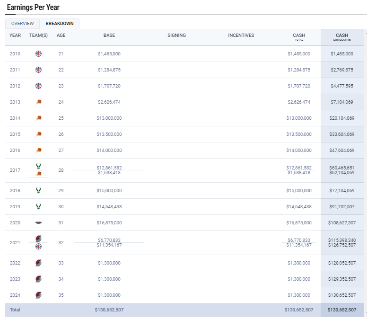Image resolution: width=367 pixels, height=319 pixels.
Task: Open the Trail Blazers logo in the 2024 row
Action: pyautogui.click(x=38, y=295)
